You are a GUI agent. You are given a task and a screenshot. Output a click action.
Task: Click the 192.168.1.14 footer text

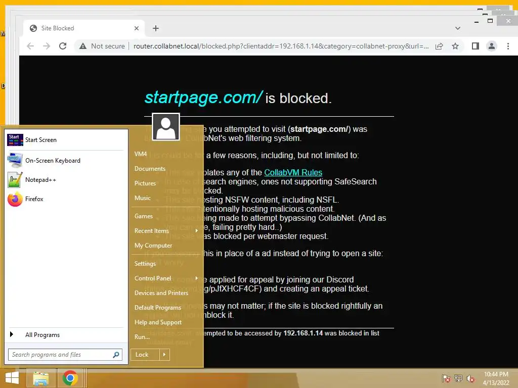point(303,333)
